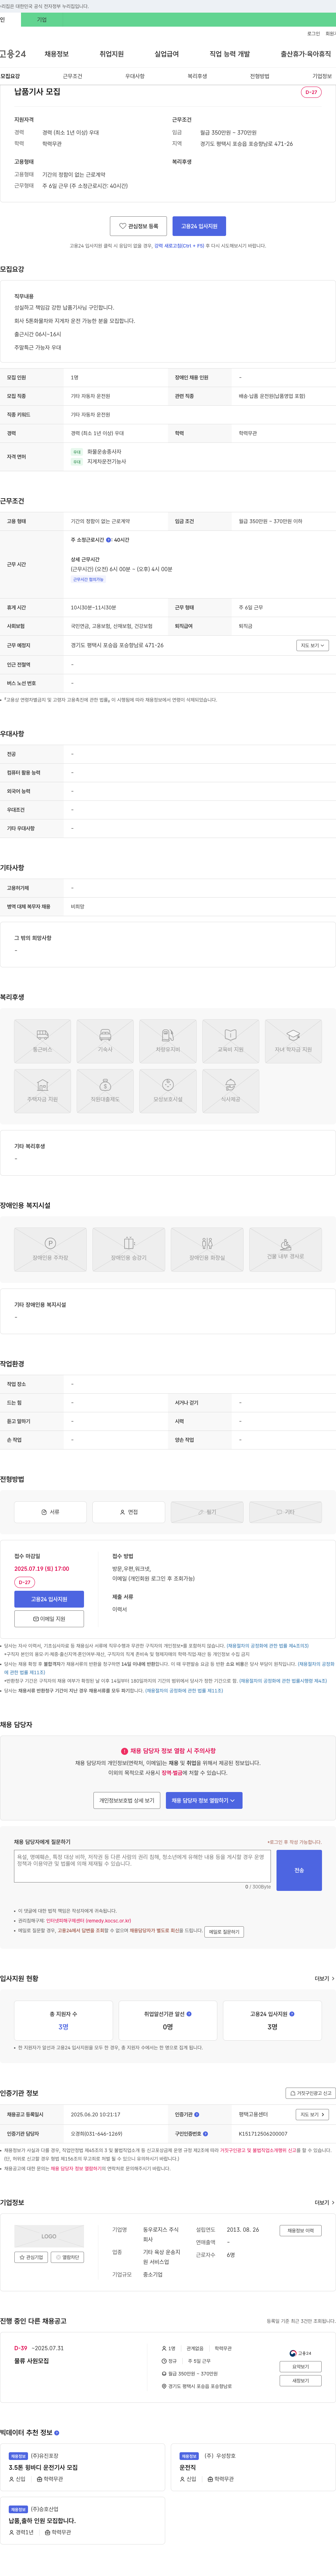This screenshot has height=2576, width=336.
Task: Open 지도 보기 for 평택고용센터
Action: point(312,2114)
